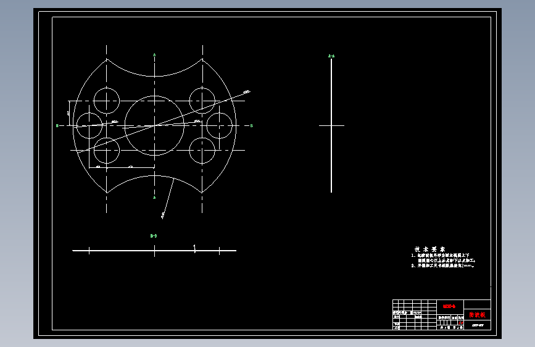This screenshot has width=535, height=347.
Task: Click the bottom green A section marker
Action: (x=154, y=198)
